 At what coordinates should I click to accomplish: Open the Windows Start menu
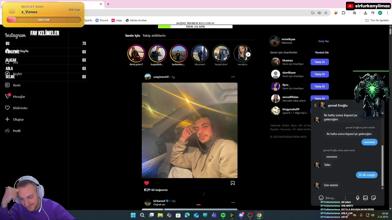click(x=133, y=215)
